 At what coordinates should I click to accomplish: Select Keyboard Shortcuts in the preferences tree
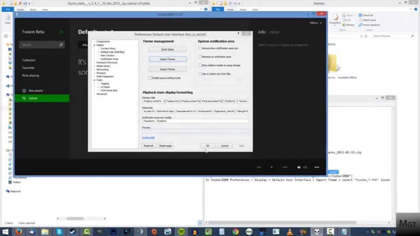pos(107,62)
